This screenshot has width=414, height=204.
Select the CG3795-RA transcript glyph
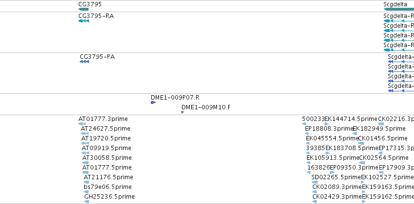pos(84,21)
